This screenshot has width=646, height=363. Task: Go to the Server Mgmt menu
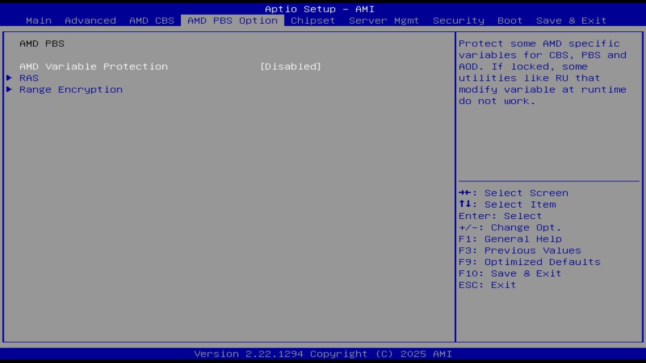383,20
